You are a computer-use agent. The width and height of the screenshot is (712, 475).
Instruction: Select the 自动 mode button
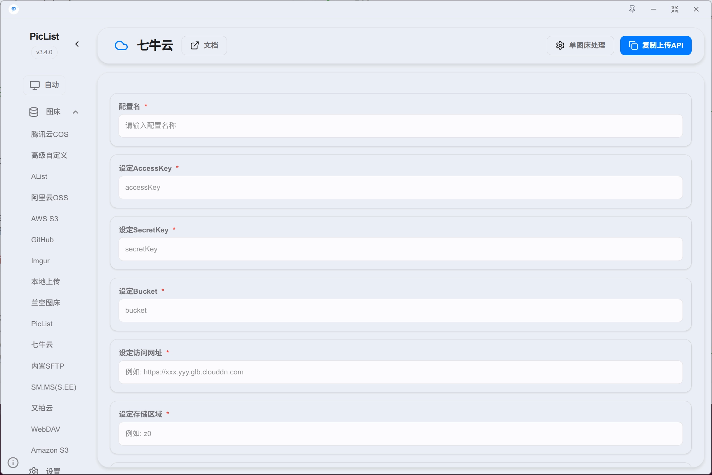point(44,85)
